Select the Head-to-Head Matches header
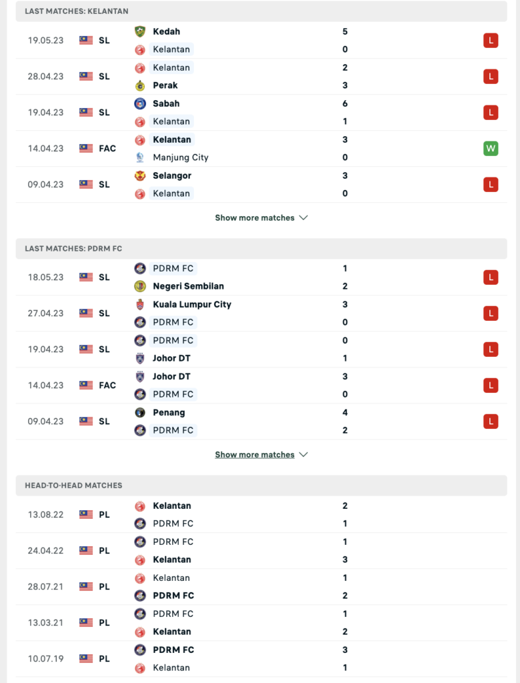This screenshot has height=683, width=520. (x=261, y=486)
